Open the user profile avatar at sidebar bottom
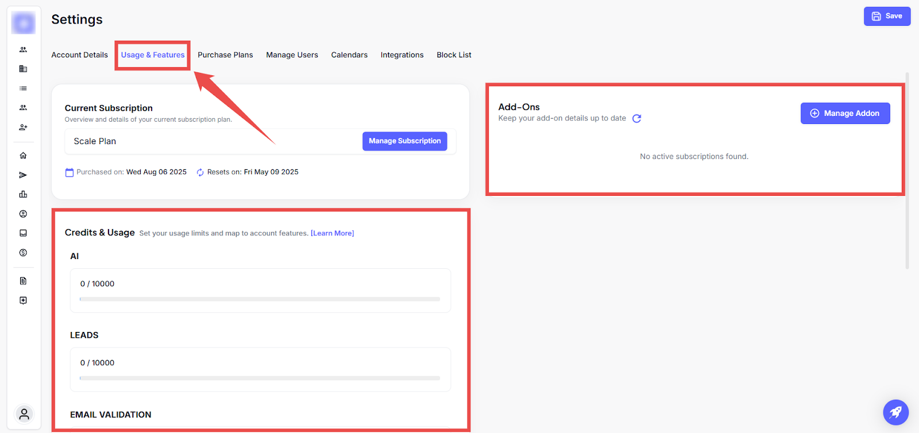Viewport: 919px width, 433px height. [x=24, y=413]
